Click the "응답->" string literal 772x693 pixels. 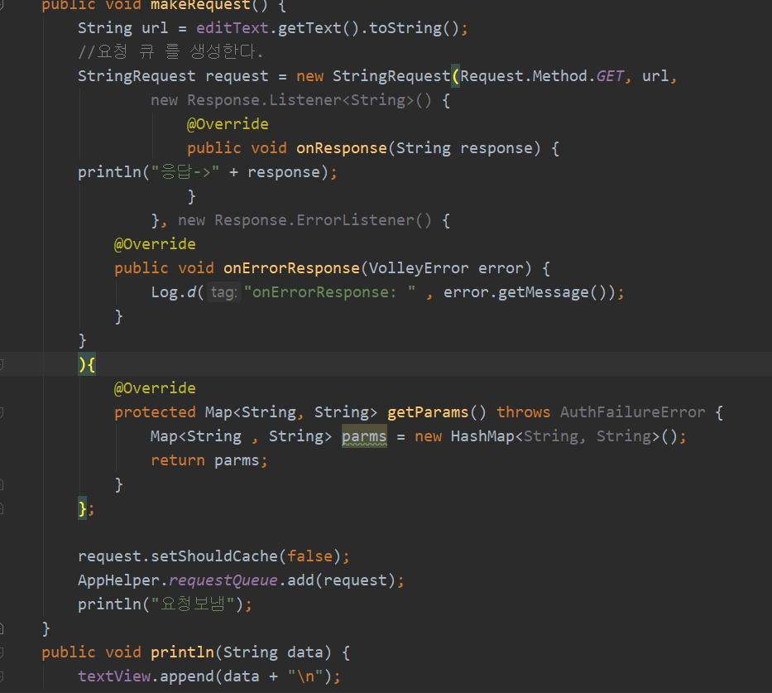[185, 172]
